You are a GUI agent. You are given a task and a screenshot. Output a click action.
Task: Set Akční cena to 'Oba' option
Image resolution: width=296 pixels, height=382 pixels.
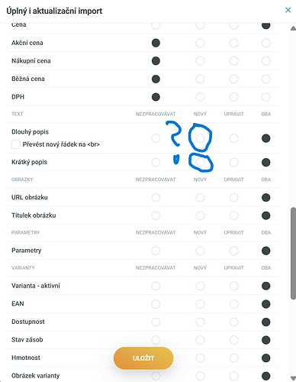click(265, 43)
